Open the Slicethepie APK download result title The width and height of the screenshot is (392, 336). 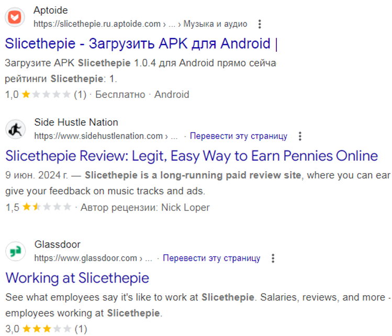141,43
